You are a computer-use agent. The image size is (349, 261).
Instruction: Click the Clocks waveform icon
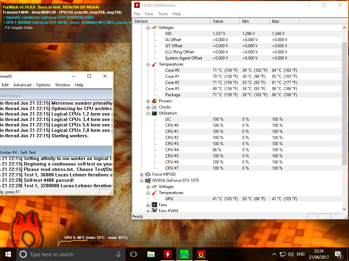154,107
